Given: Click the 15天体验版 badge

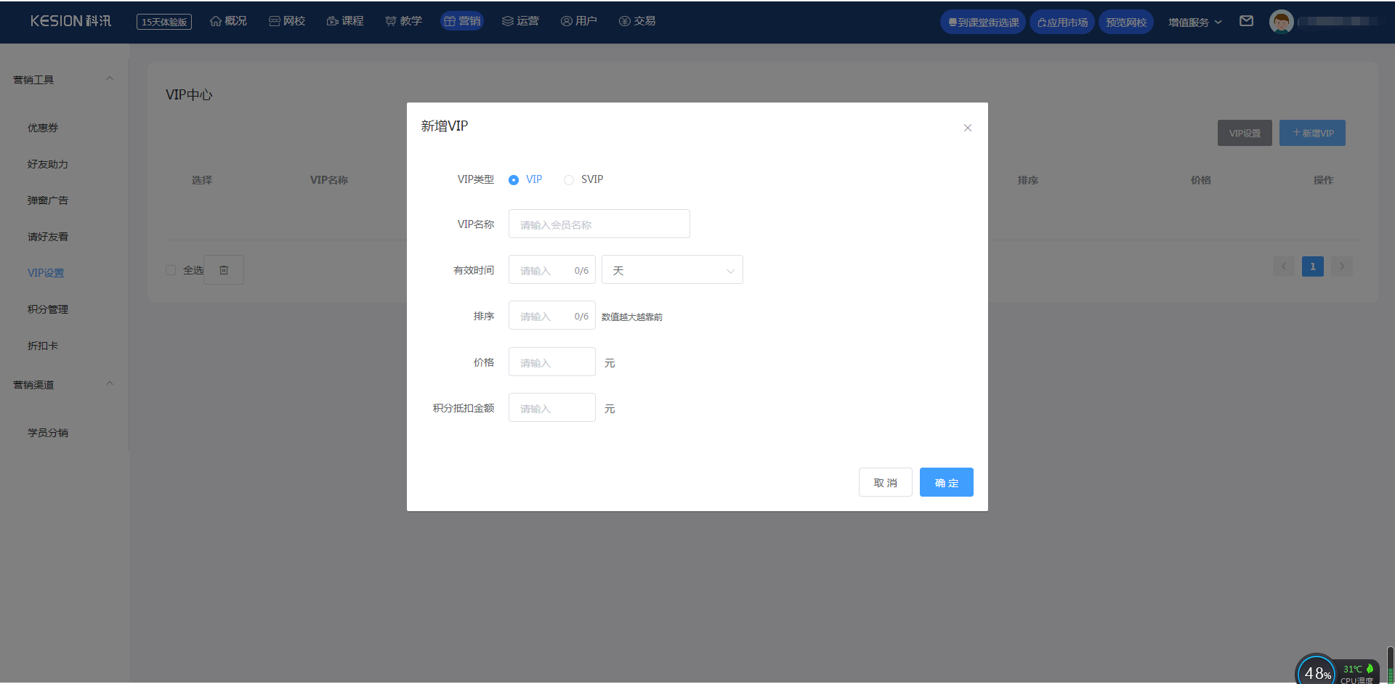Looking at the screenshot, I should coord(164,22).
